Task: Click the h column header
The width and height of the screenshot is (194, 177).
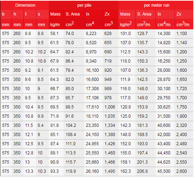Action: [15, 14]
